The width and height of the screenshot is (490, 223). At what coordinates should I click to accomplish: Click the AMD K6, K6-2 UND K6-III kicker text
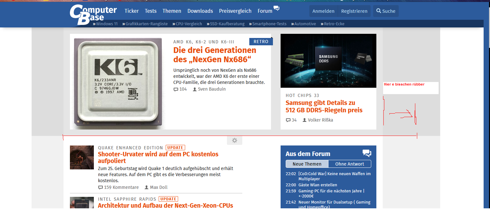click(204, 42)
